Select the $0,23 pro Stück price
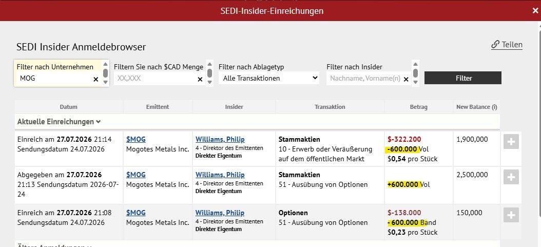Image resolution: width=541 pixels, height=247 pixels. tap(412, 232)
